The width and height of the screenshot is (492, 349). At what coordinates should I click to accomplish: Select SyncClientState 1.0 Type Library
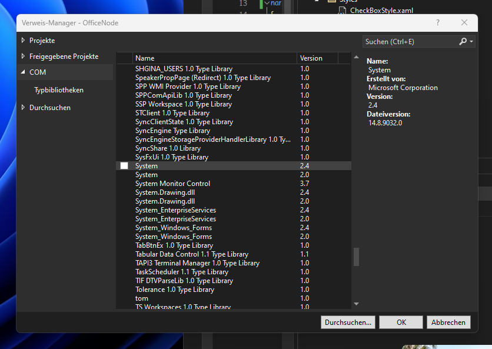(x=234, y=121)
